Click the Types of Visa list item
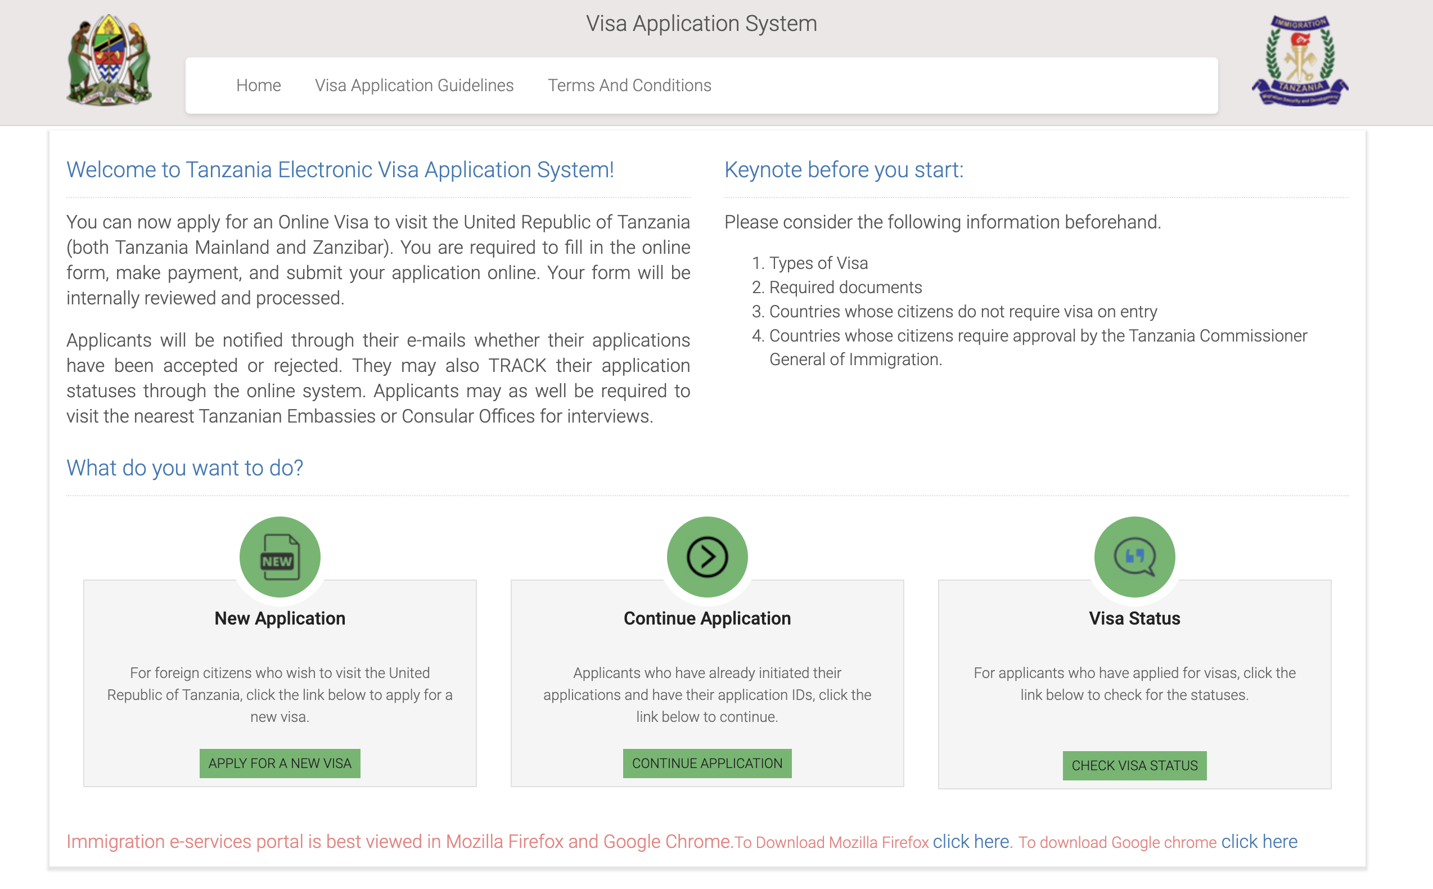This screenshot has width=1433, height=889. point(818,263)
